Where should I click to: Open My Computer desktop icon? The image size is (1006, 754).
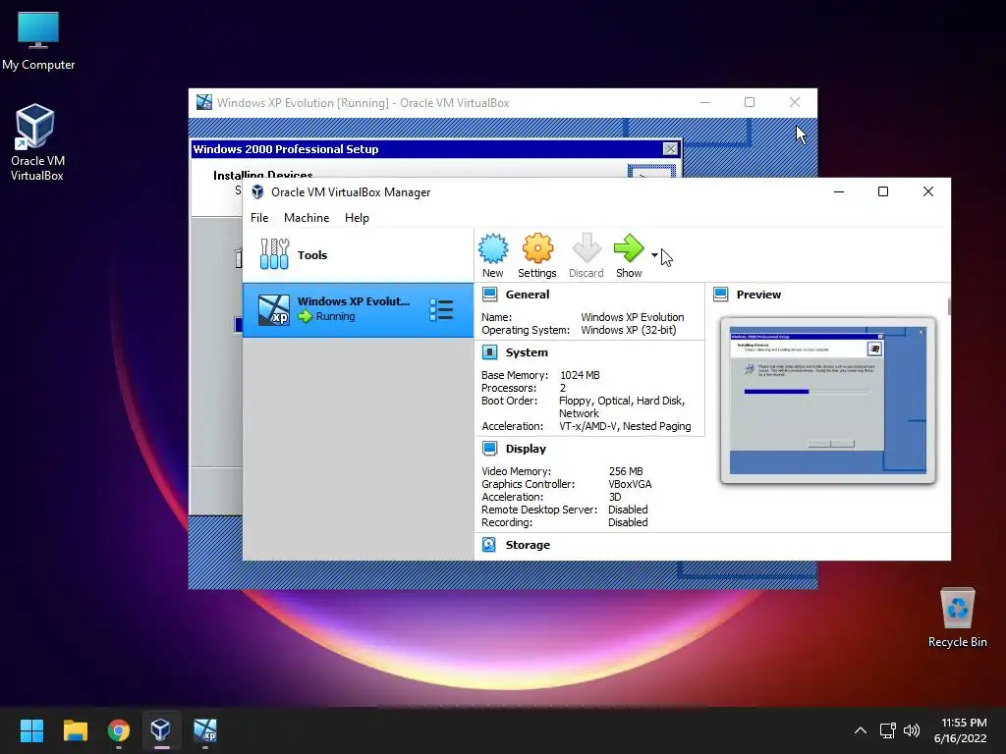[38, 39]
